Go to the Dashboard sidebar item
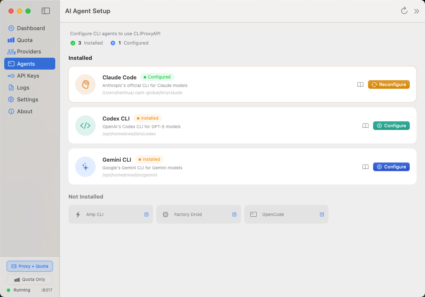This screenshot has width=425, height=297. tap(30, 28)
